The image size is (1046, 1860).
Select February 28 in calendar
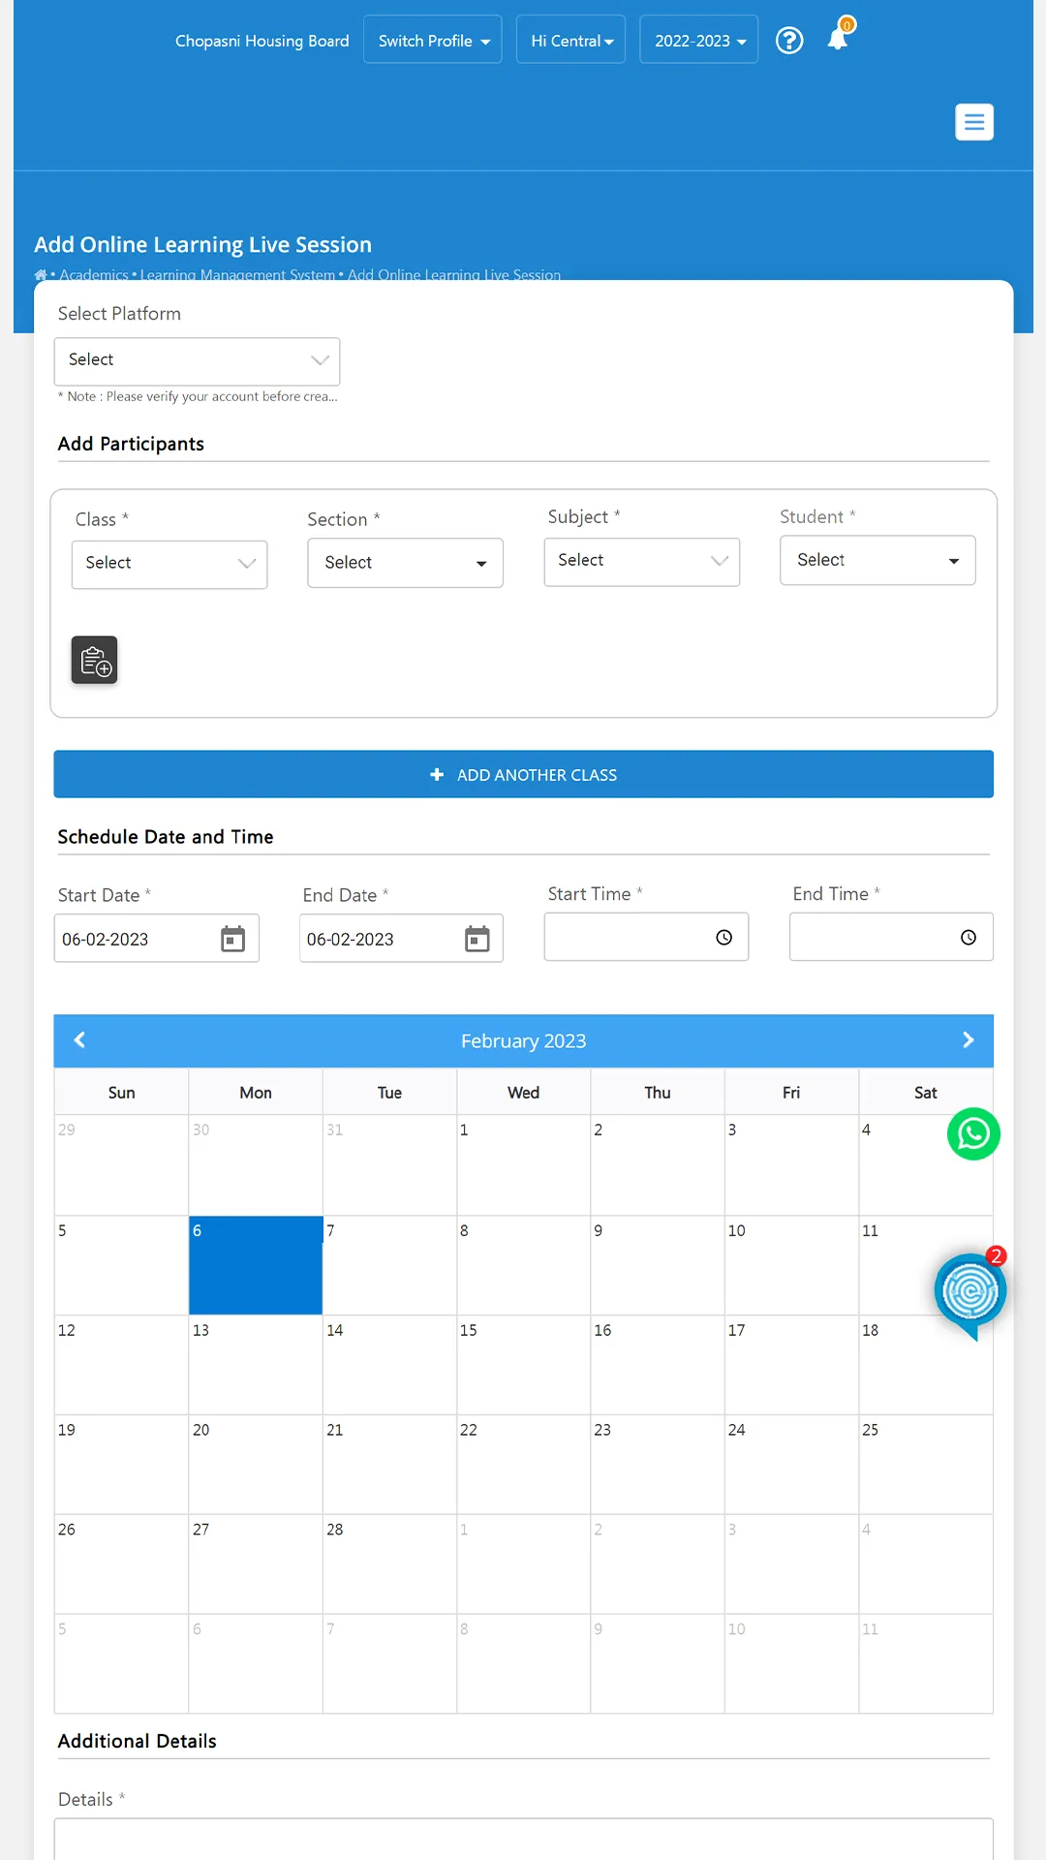tap(389, 1565)
